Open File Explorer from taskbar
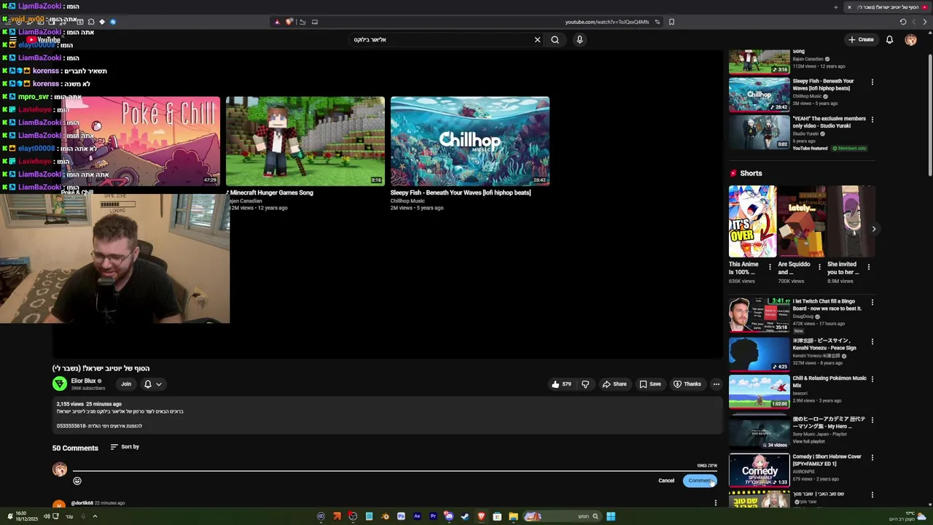The height and width of the screenshot is (525, 933). click(x=513, y=516)
